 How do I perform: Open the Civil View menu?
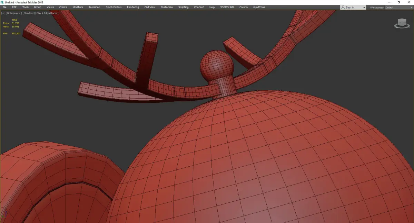click(150, 7)
